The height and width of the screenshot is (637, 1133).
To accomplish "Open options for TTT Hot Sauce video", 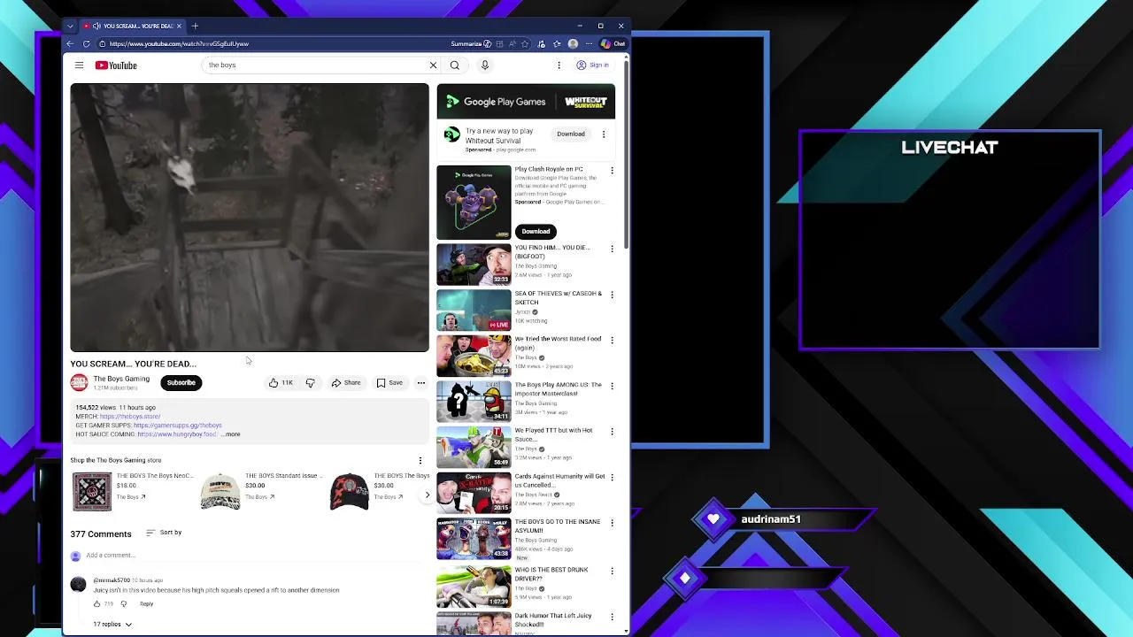I will pos(612,431).
